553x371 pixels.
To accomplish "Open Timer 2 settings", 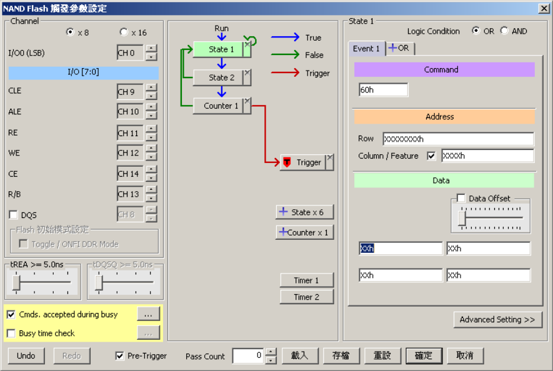I will point(306,297).
